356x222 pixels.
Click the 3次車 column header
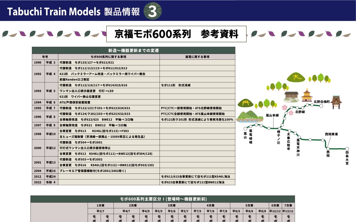(x=172, y=205)
